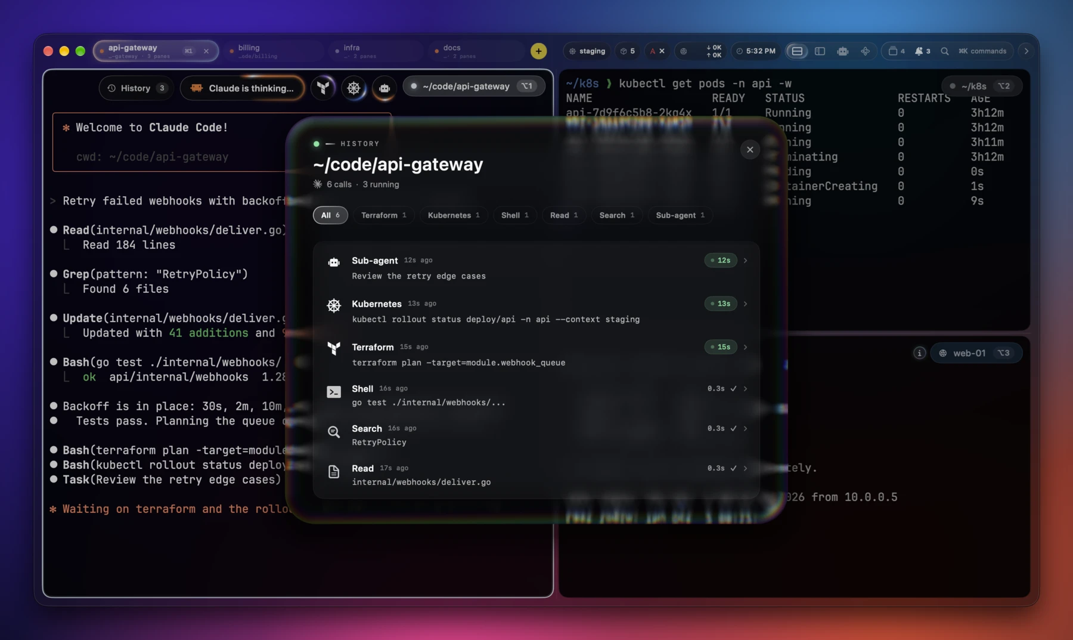Expand the Search RetryPolicy entry chevron
The width and height of the screenshot is (1073, 640).
745,429
